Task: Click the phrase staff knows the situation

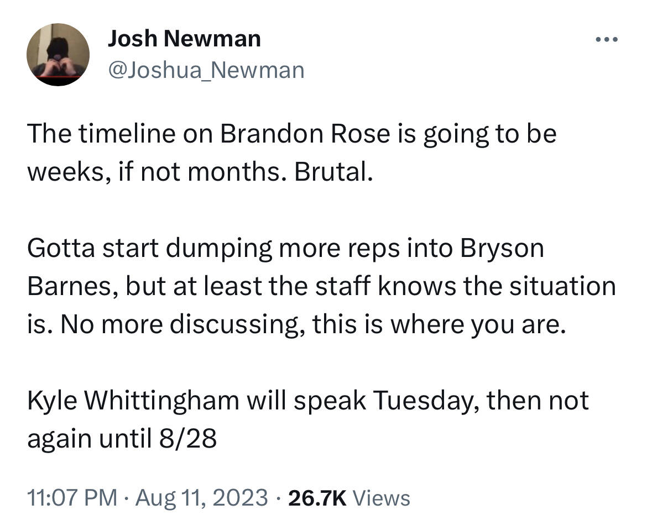Action: tap(466, 286)
